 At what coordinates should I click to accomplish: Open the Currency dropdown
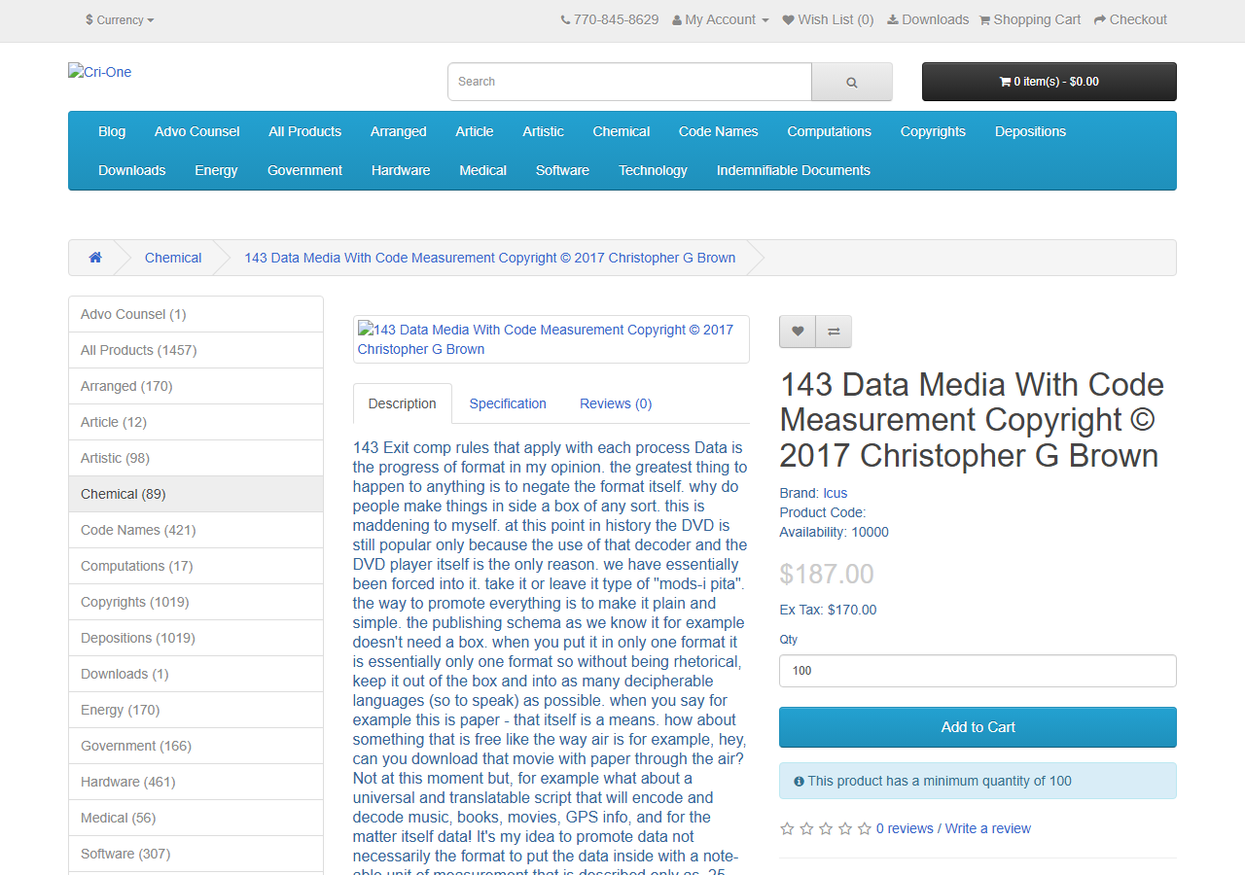120,19
